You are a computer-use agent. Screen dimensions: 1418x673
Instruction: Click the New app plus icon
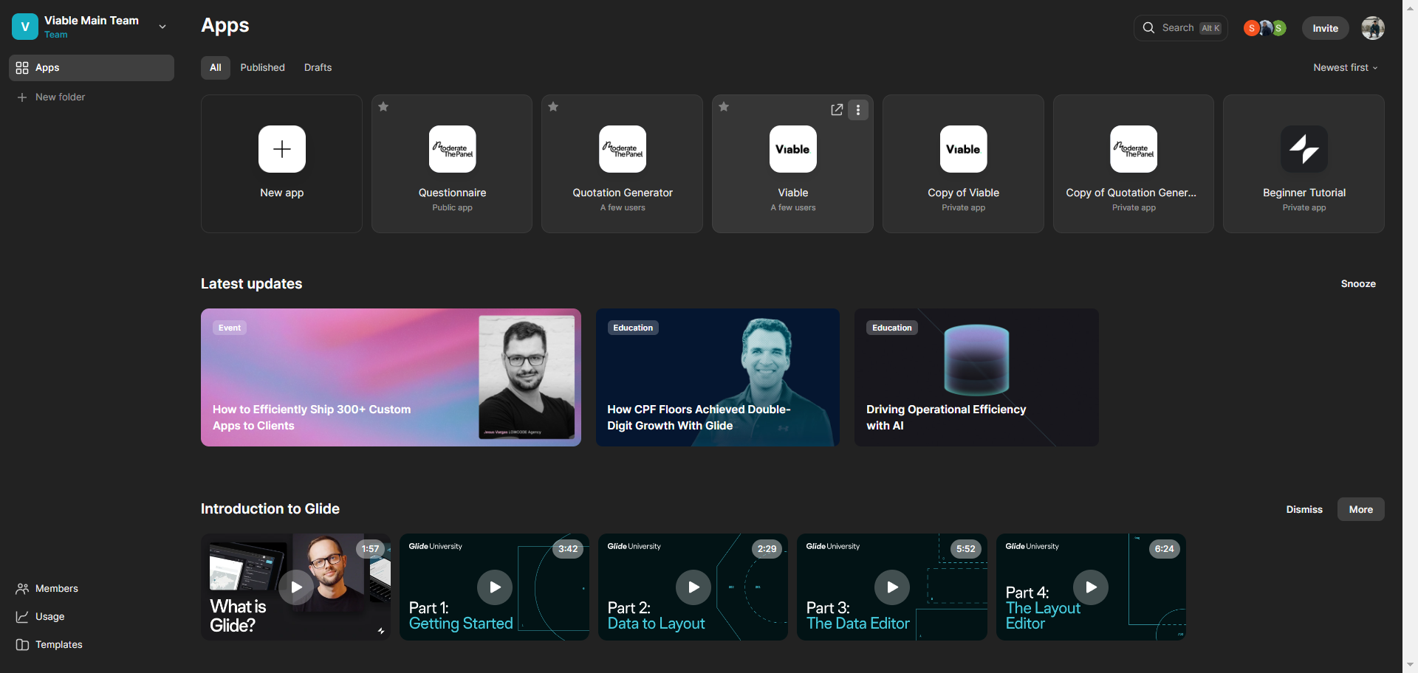pos(282,149)
